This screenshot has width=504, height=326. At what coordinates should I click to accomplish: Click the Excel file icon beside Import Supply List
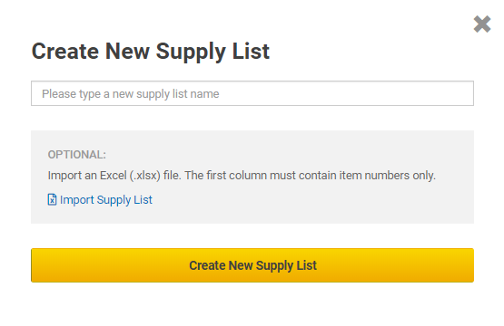(x=52, y=199)
